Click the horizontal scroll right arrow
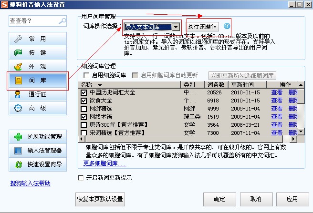Screen dimensions: 313x213 click(x=293, y=139)
